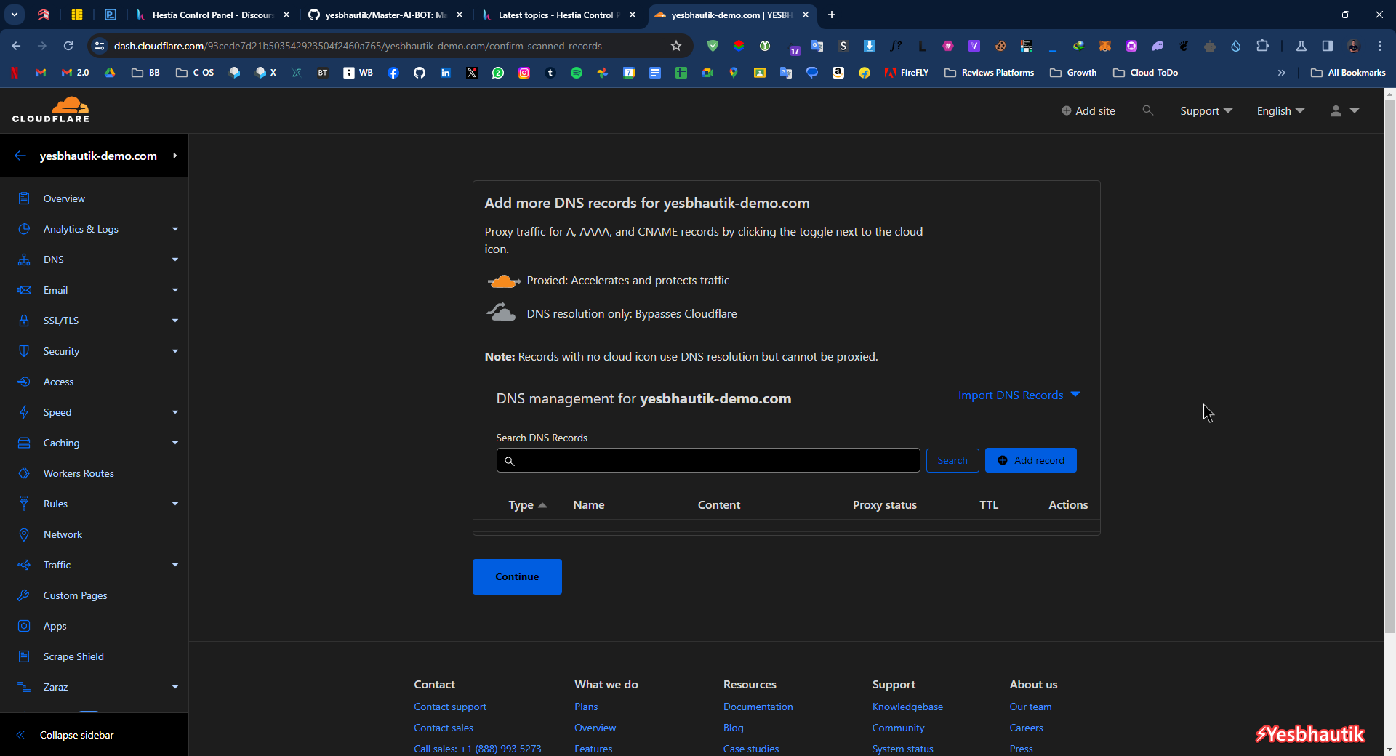Open the Overview sidebar icon

24,198
